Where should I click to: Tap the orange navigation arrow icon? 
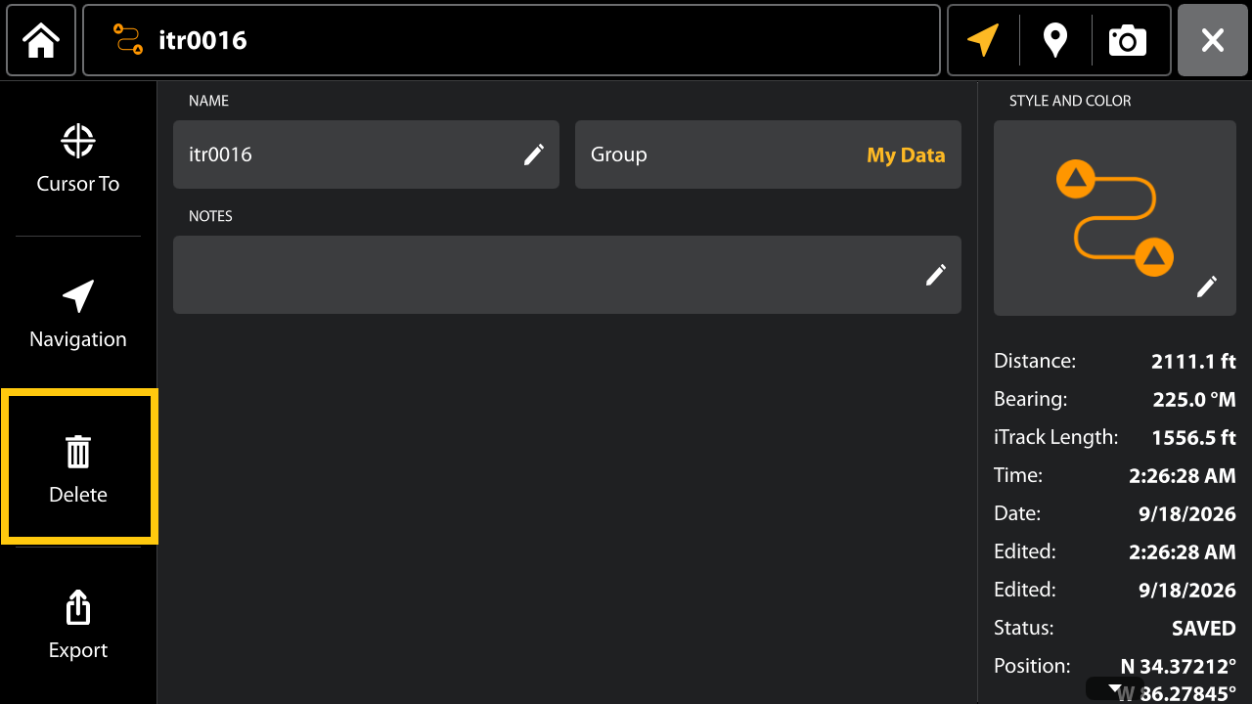pos(983,40)
